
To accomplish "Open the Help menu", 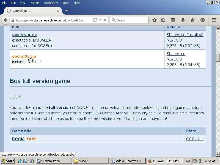I will coord(77,3).
